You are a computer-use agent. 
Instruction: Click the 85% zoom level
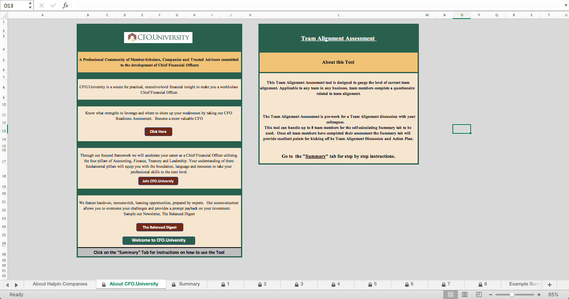click(553, 295)
